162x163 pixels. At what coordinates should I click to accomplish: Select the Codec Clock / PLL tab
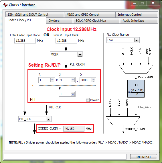(x=25, y=20)
